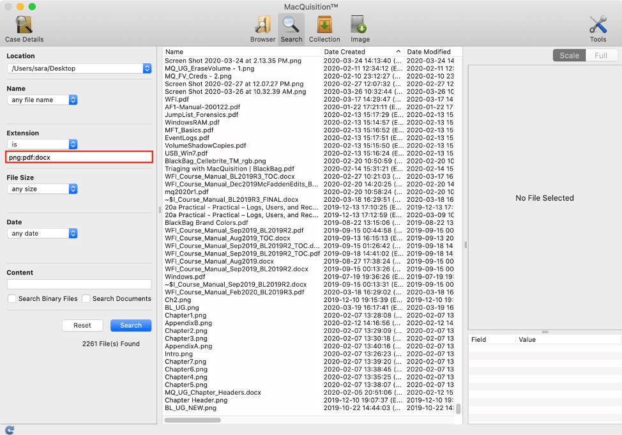Open the Case Details icon
Screen dimensions: 622x435
(x=24, y=26)
